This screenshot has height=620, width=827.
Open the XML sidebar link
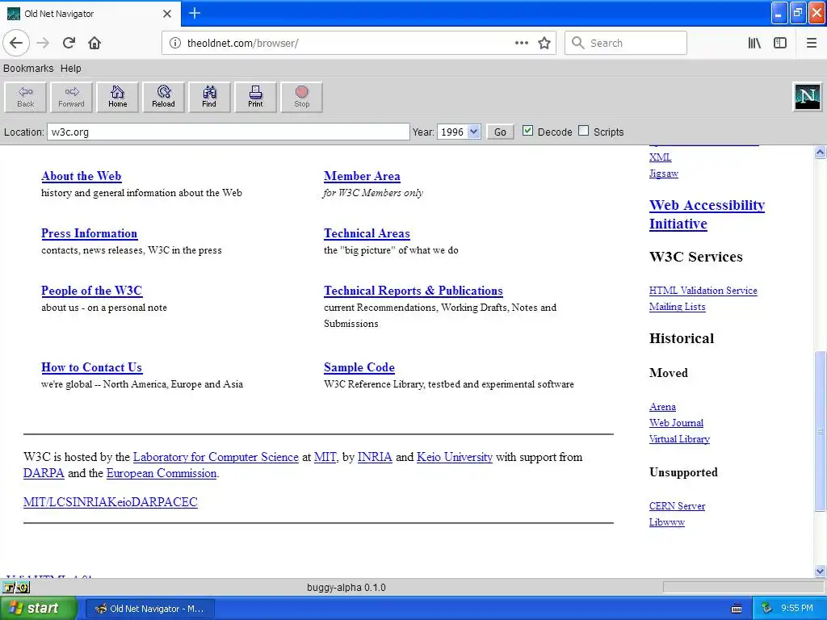point(661,157)
